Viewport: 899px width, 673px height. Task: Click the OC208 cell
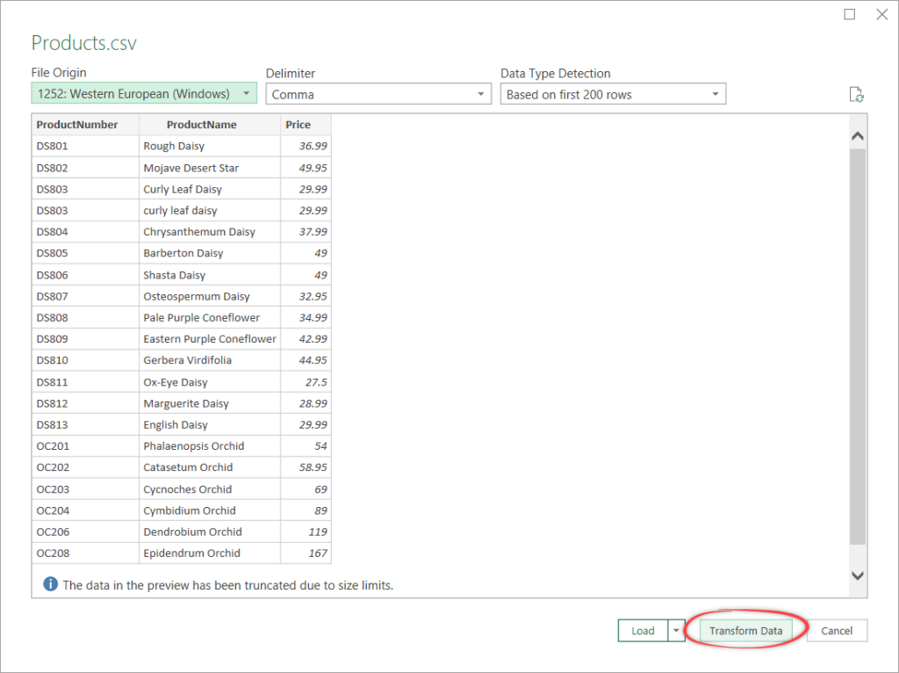[x=85, y=553]
